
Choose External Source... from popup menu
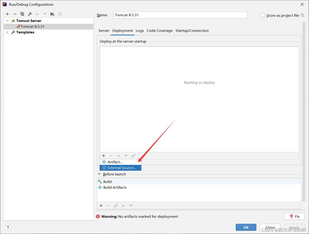(121, 168)
